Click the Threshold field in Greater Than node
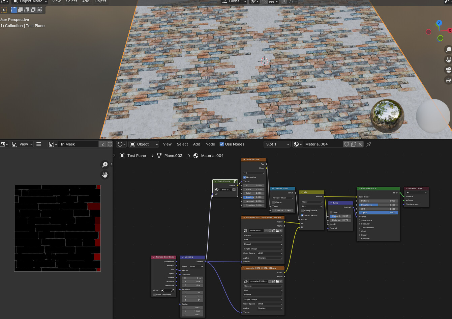 283,210
